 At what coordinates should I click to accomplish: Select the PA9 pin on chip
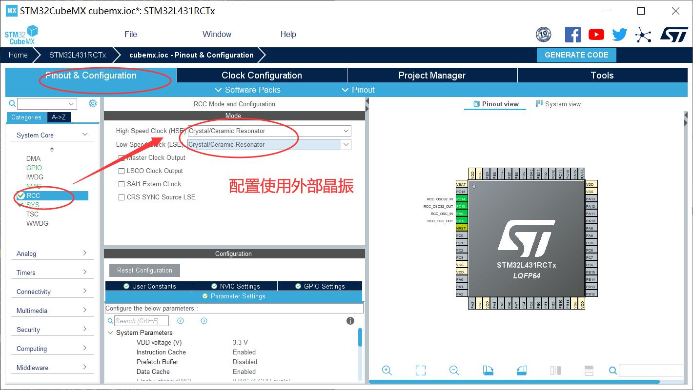[x=591, y=228]
